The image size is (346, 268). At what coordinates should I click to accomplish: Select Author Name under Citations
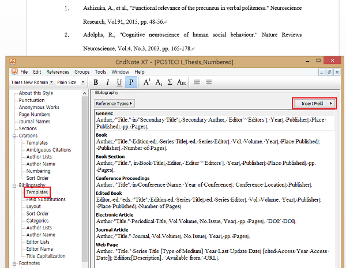pos(40,164)
